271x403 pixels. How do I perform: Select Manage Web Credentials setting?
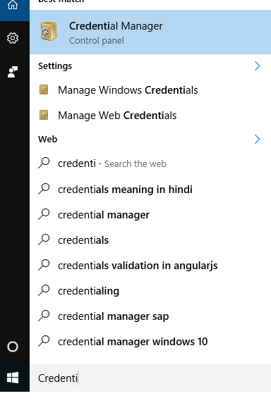(150, 116)
